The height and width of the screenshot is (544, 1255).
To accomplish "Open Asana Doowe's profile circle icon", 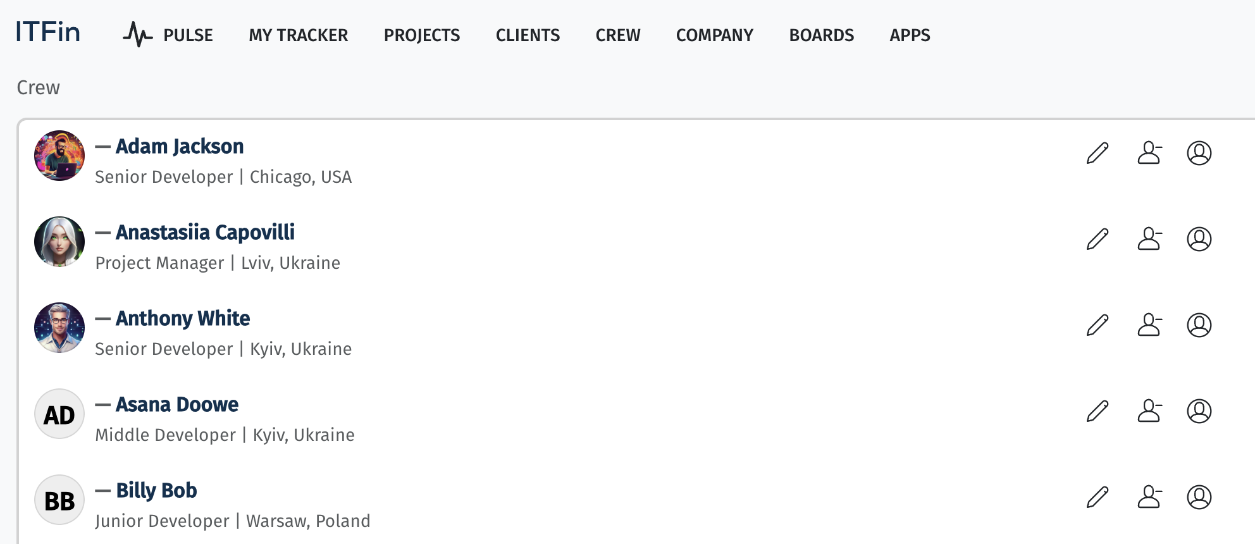I will [x=1199, y=411].
